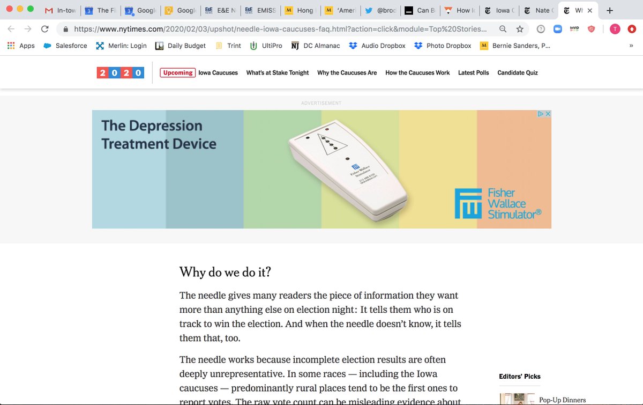Open How the Caucuses Work link
643x405 pixels.
[417, 73]
